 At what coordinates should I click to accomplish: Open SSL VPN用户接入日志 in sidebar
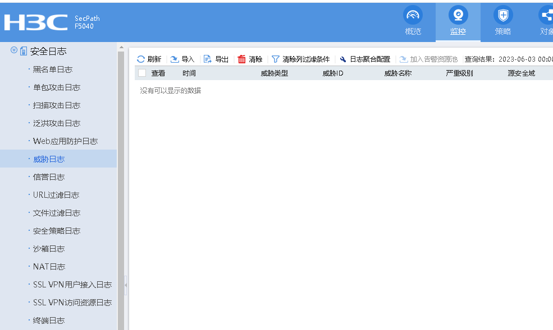click(x=72, y=285)
